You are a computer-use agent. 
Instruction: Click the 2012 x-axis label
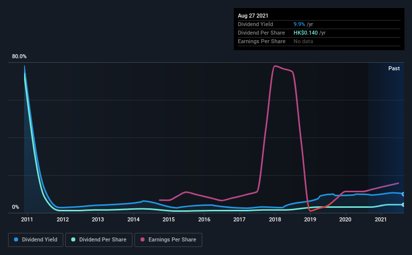tap(63, 219)
